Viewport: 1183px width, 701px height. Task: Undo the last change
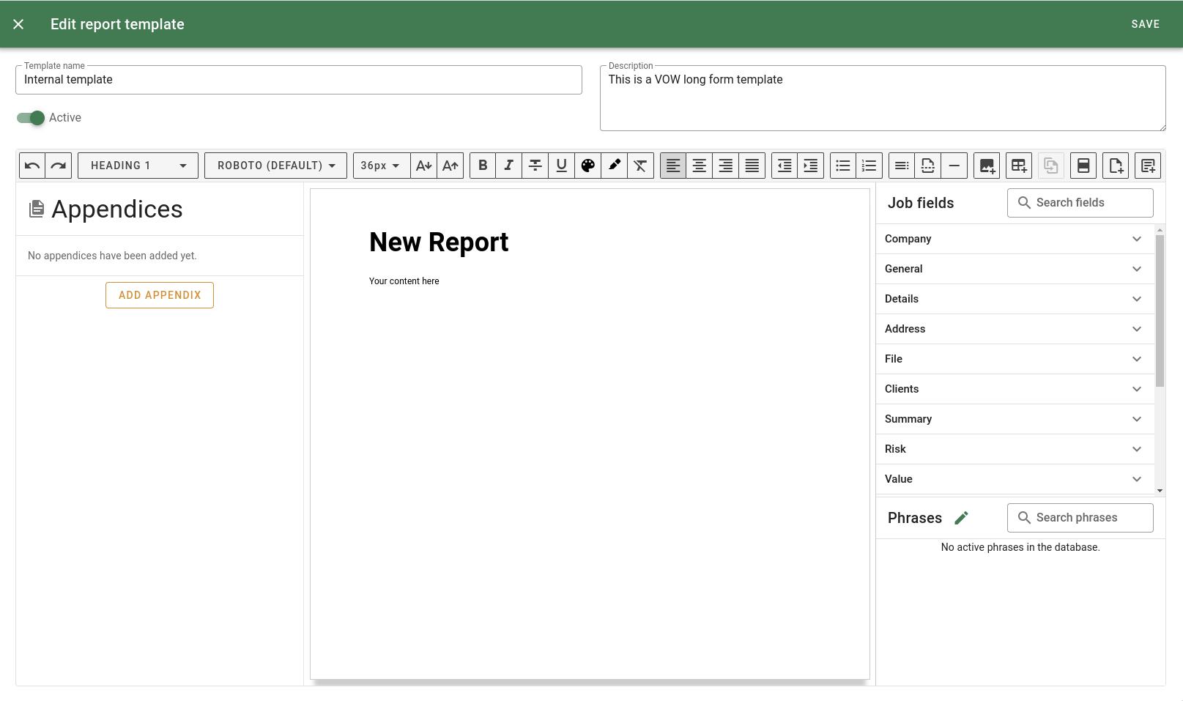coord(31,166)
